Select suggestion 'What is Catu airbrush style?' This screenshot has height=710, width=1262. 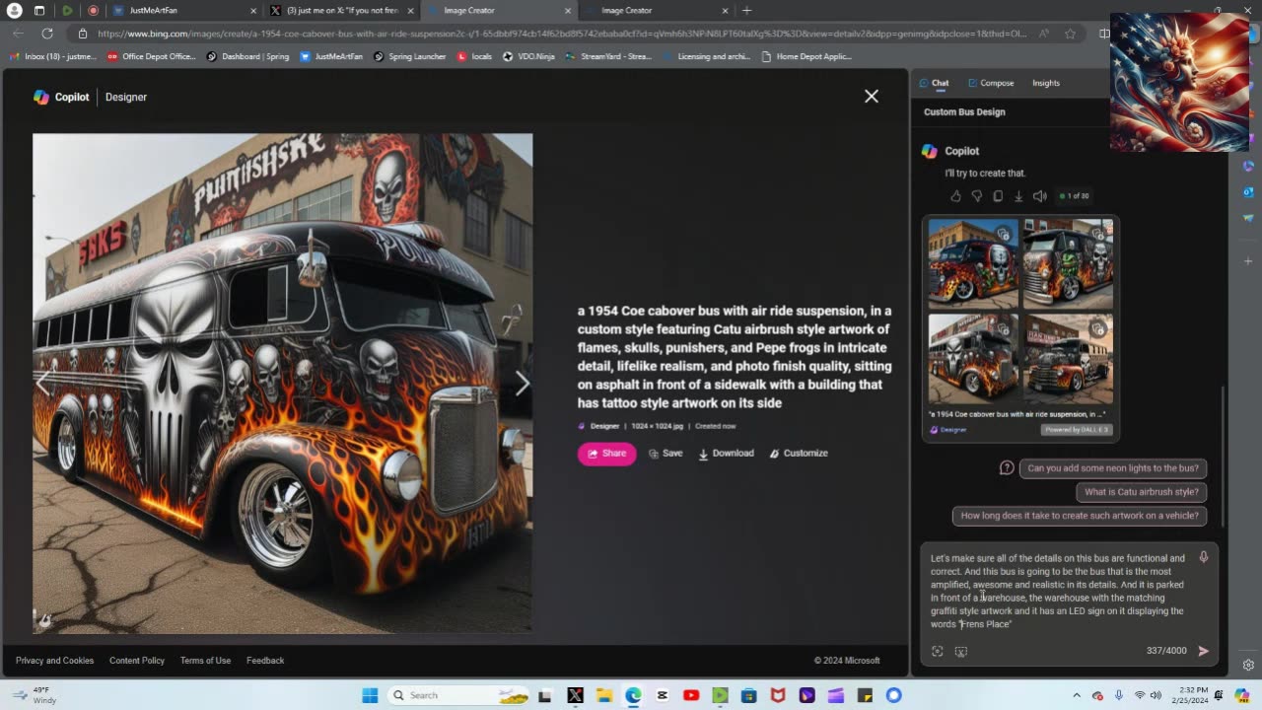1142,492
